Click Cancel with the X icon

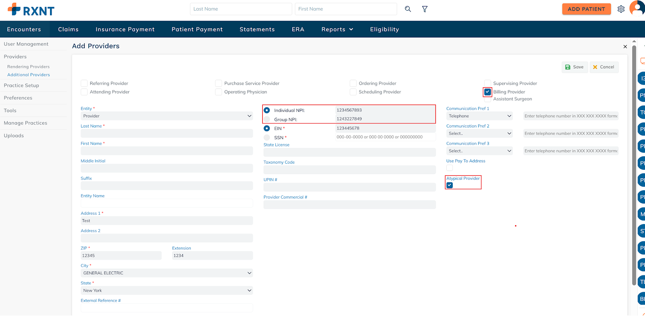point(603,67)
